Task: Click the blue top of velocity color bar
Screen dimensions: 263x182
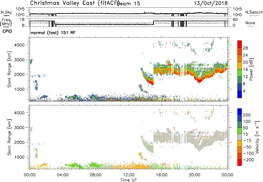Action: pyautogui.click(x=240, y=112)
